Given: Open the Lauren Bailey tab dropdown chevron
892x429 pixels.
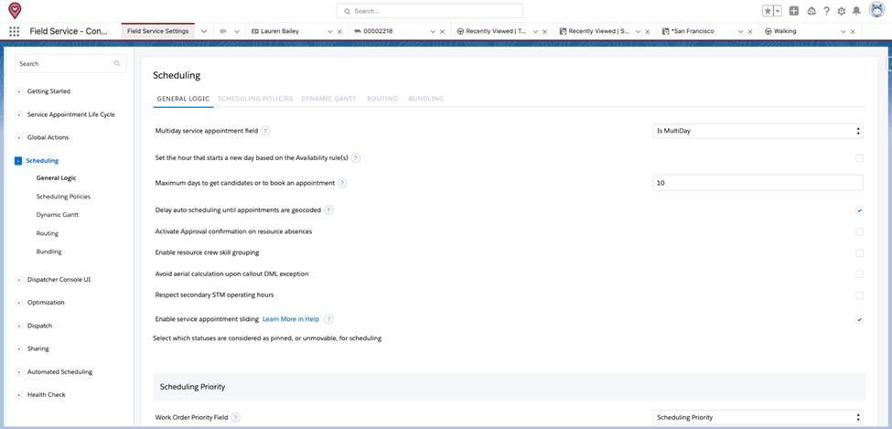Looking at the screenshot, I should click(x=330, y=32).
